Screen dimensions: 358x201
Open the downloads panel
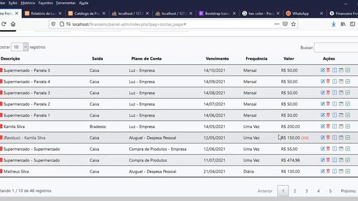click(333, 24)
